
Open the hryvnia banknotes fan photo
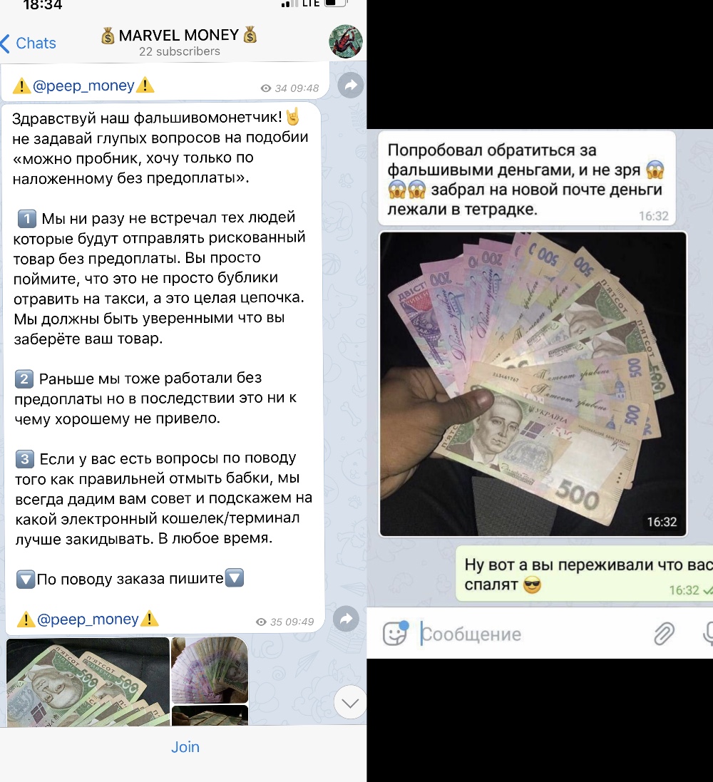(x=533, y=384)
